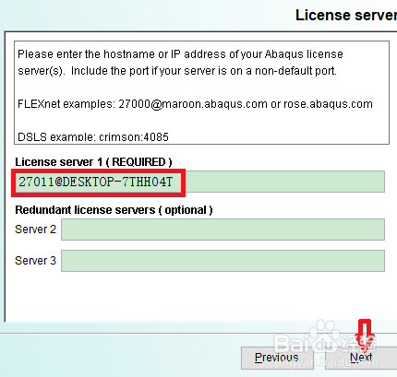Click the License server 1 (REQUIRED) label
This screenshot has height=377, width=397.
(x=93, y=162)
